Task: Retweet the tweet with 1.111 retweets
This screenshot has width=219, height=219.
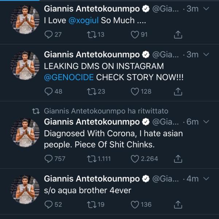Action: pyautogui.click(x=92, y=158)
